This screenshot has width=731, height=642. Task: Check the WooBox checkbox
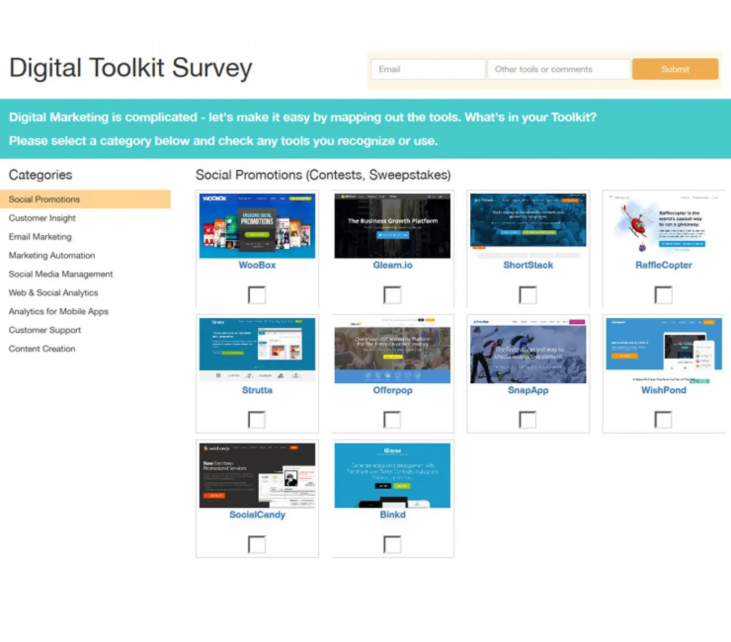pos(257,295)
